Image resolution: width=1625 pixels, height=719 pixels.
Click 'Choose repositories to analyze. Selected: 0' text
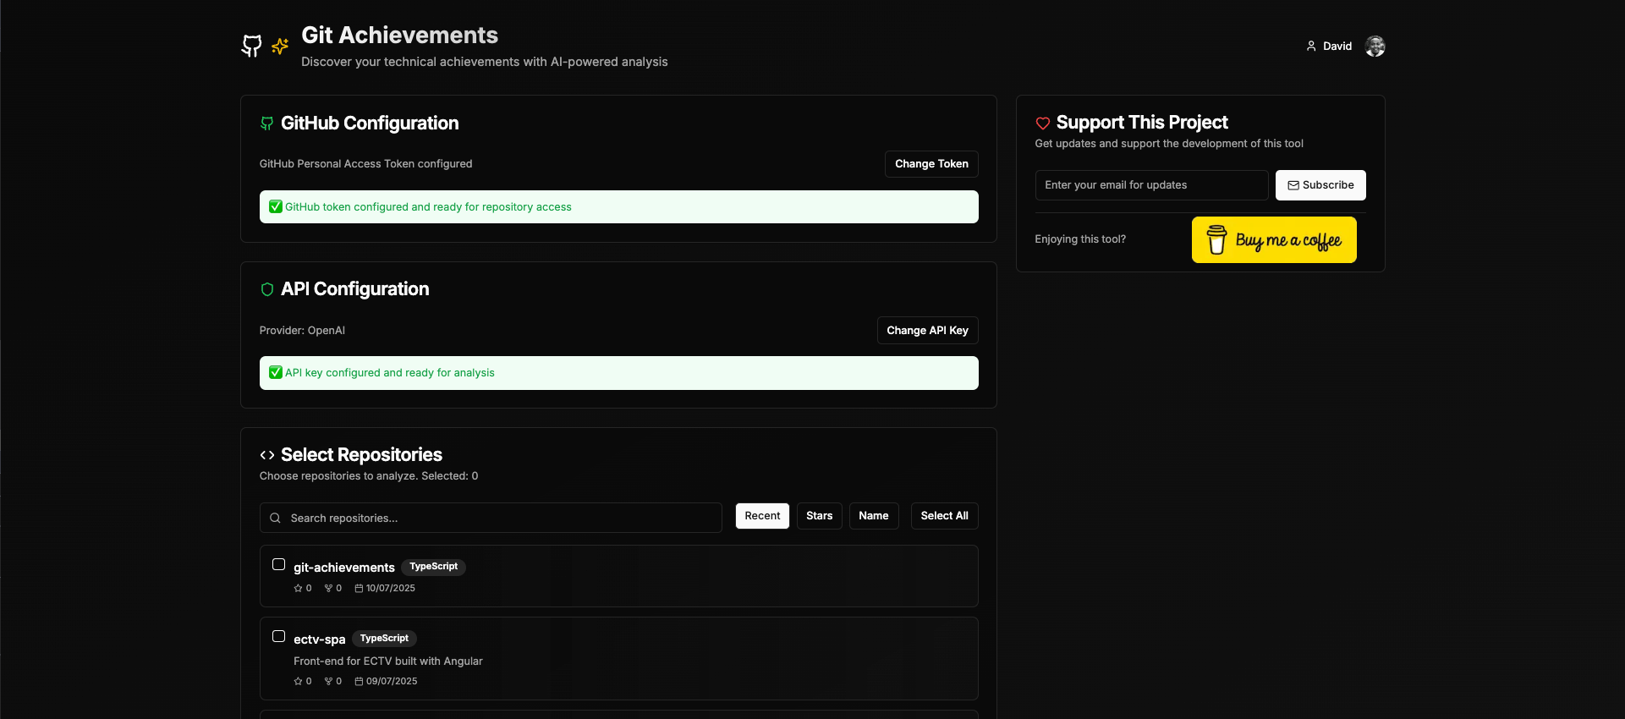369,476
